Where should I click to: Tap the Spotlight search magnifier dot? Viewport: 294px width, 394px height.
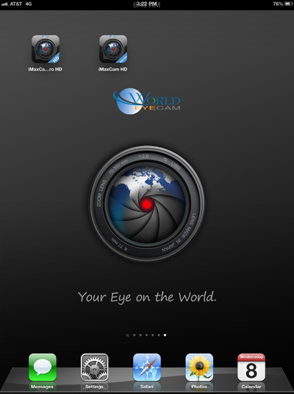click(128, 335)
